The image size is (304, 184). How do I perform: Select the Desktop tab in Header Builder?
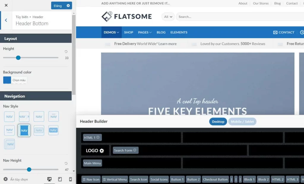pos(218,121)
